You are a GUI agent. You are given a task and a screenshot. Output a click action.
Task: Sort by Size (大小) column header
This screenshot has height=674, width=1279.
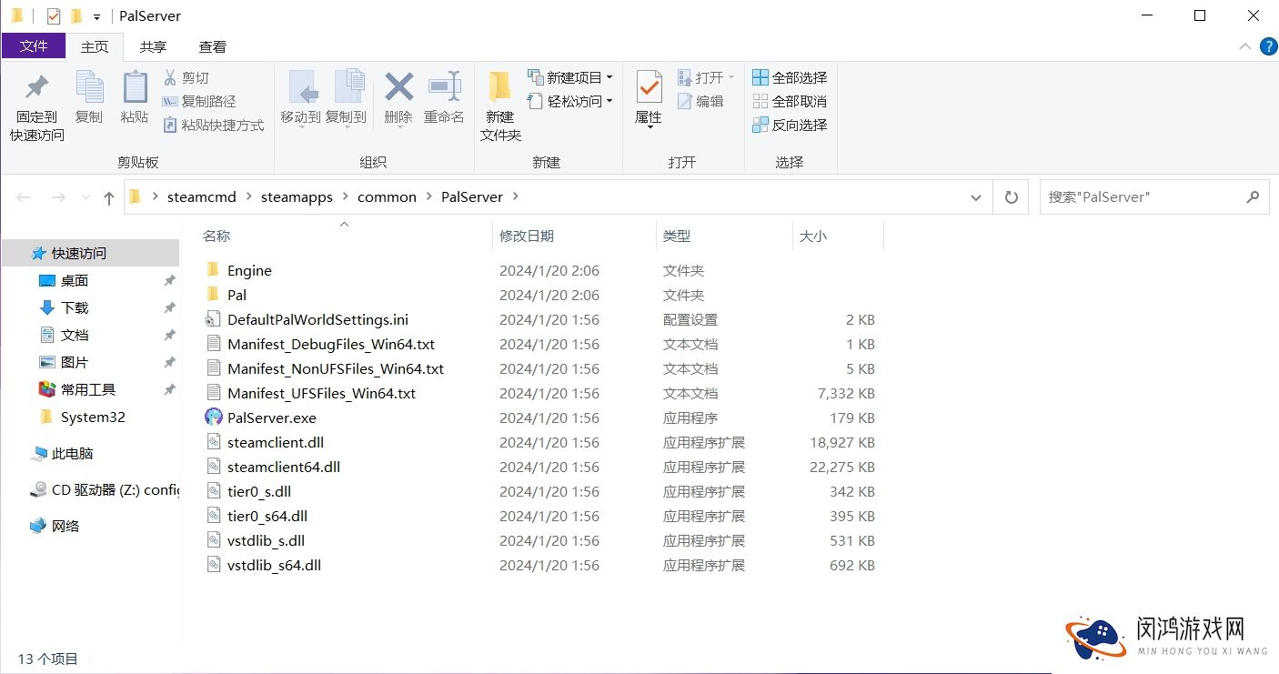coord(812,236)
